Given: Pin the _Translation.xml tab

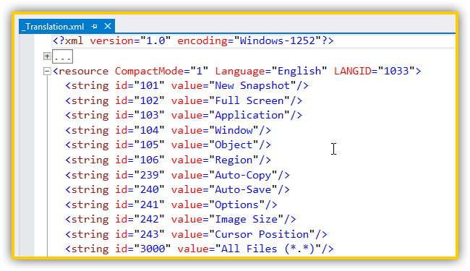Looking at the screenshot, I should [94, 26].
